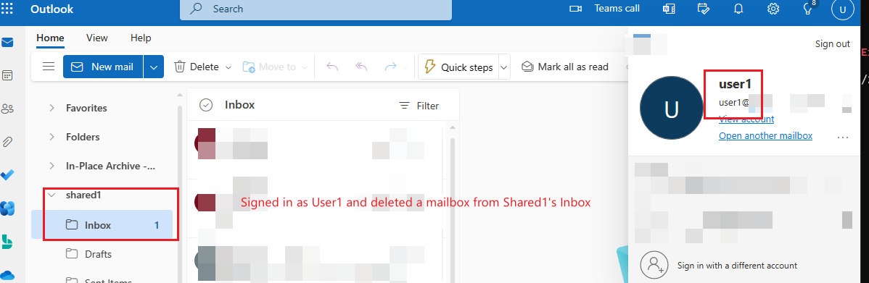Open the app launcher waffle icon
The width and height of the screenshot is (869, 283).
(x=8, y=9)
